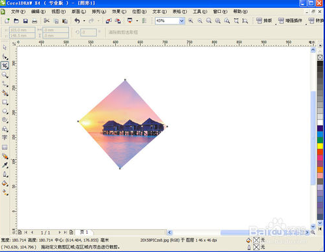
Task: Open a file via folder icon
Action: pyautogui.click(x=16, y=21)
